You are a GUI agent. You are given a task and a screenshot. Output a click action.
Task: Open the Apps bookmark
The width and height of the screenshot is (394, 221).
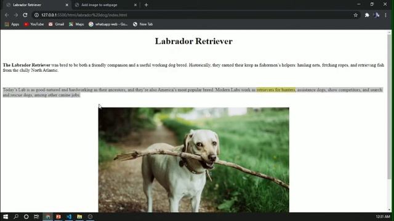[x=12, y=25]
